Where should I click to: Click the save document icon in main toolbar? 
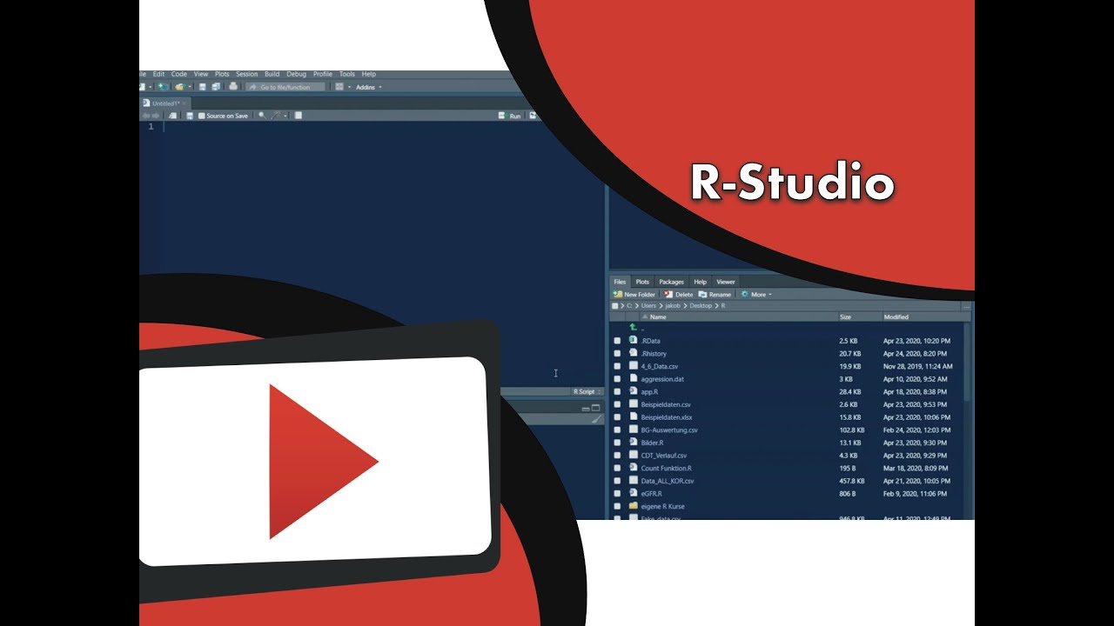point(202,87)
